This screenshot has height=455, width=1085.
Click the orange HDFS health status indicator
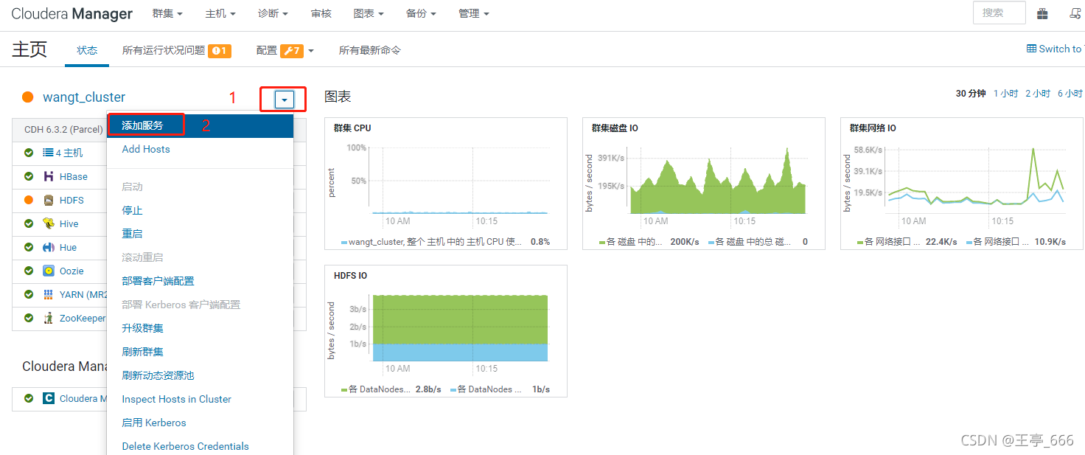coord(29,200)
